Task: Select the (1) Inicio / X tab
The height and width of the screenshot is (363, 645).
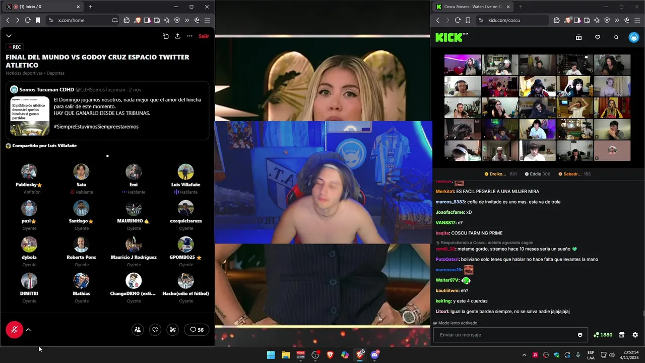Action: (43, 7)
